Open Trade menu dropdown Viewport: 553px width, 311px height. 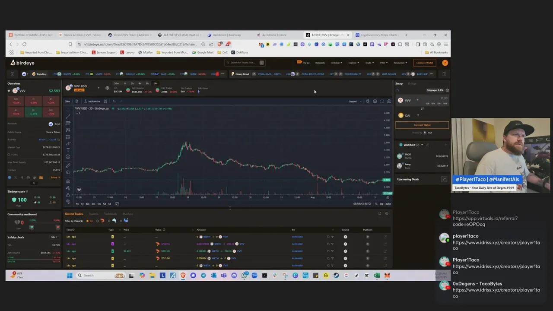[370, 63]
